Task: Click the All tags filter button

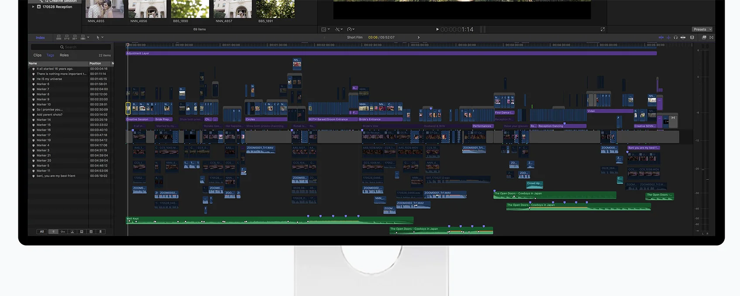Action: coord(42,232)
